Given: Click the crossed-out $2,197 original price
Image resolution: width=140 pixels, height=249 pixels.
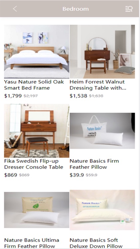Looking at the screenshot, I should (x=31, y=96).
